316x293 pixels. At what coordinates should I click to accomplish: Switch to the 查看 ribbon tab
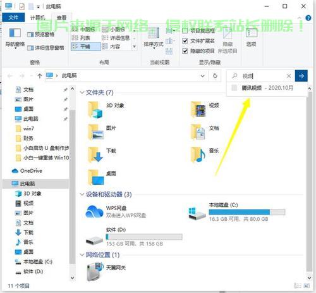click(61, 18)
